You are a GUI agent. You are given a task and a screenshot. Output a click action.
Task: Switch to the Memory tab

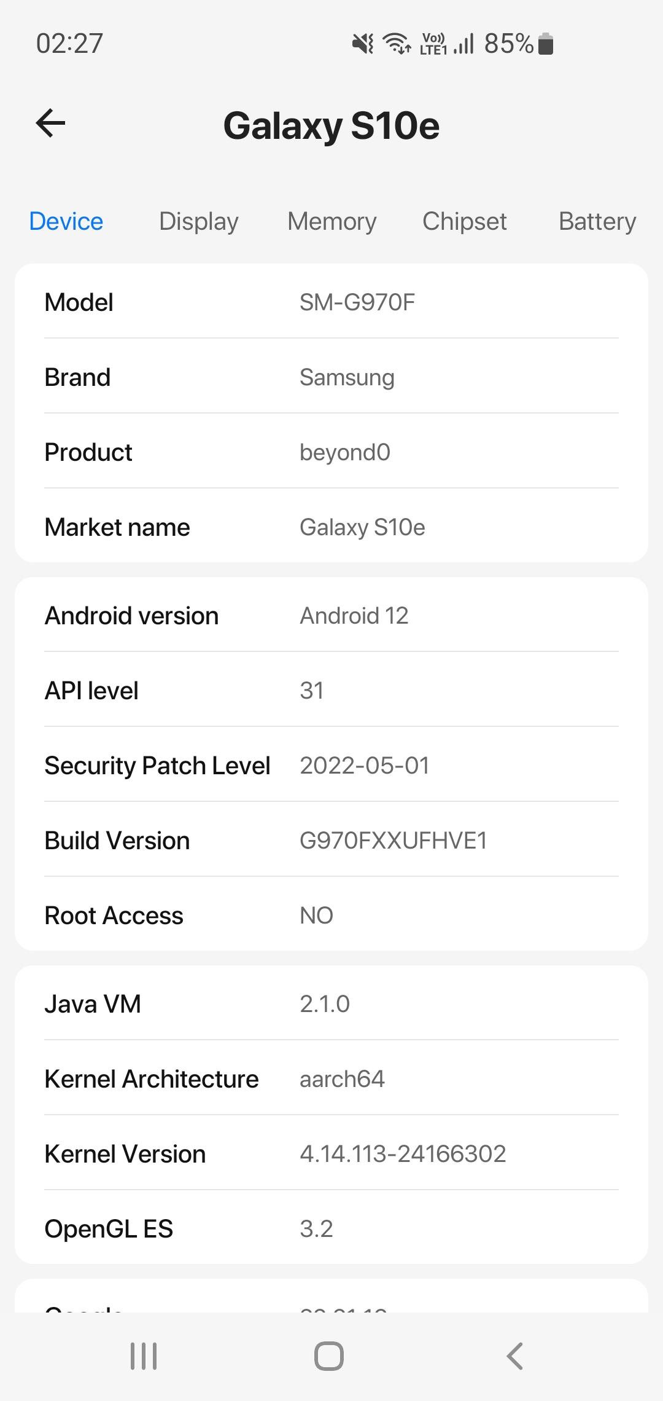pyautogui.click(x=332, y=221)
